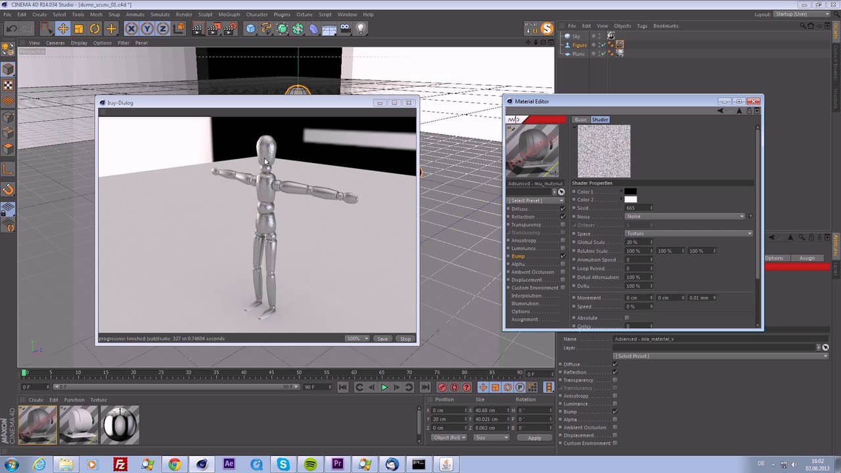Go to end of timeline
The height and width of the screenshot is (473, 841).
[425, 388]
